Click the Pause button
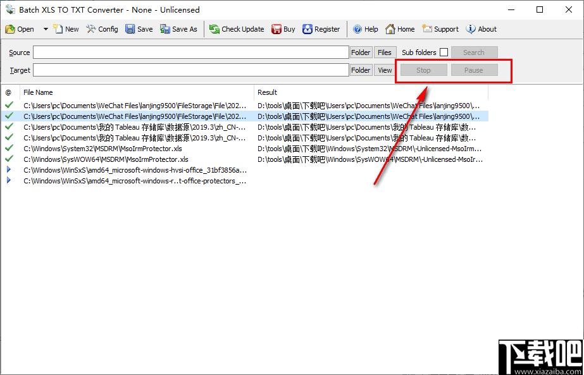Screen dimensions: 584x375 (474, 70)
